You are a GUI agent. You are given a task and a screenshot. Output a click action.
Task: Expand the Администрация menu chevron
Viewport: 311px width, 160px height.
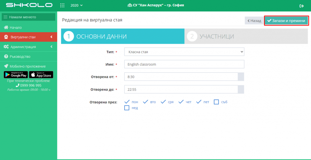tap(51, 47)
